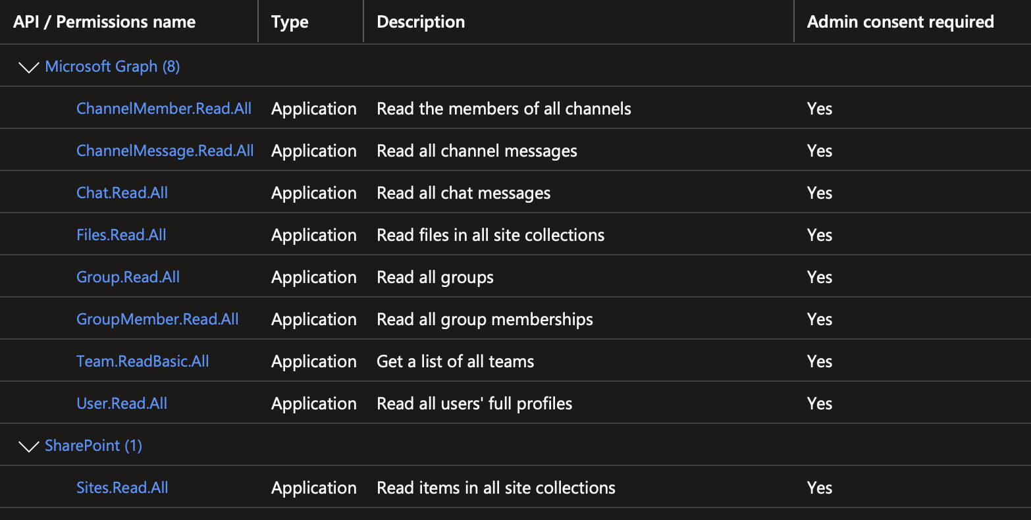Click Application type in ChannelMessage.Read.All row
This screenshot has width=1031, height=520.
(314, 151)
